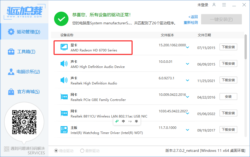
Task: Click the toolbox icon beside 工具箱
Action: [11, 52]
